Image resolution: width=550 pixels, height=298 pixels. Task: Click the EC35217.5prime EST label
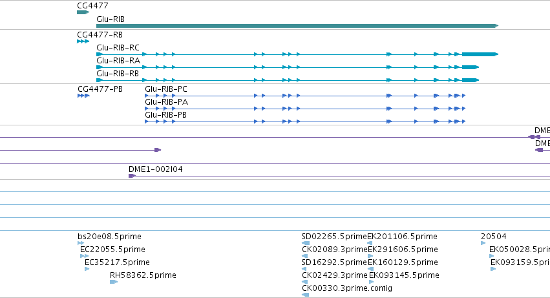click(117, 262)
